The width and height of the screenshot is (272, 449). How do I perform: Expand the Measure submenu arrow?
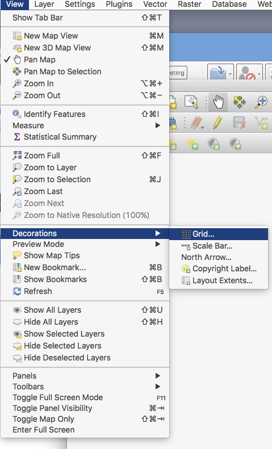pos(157,125)
